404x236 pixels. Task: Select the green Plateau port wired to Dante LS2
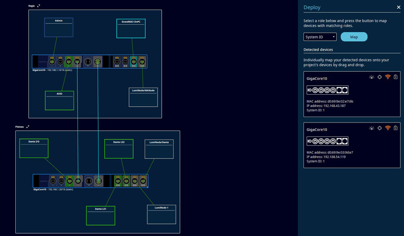pos(126,181)
